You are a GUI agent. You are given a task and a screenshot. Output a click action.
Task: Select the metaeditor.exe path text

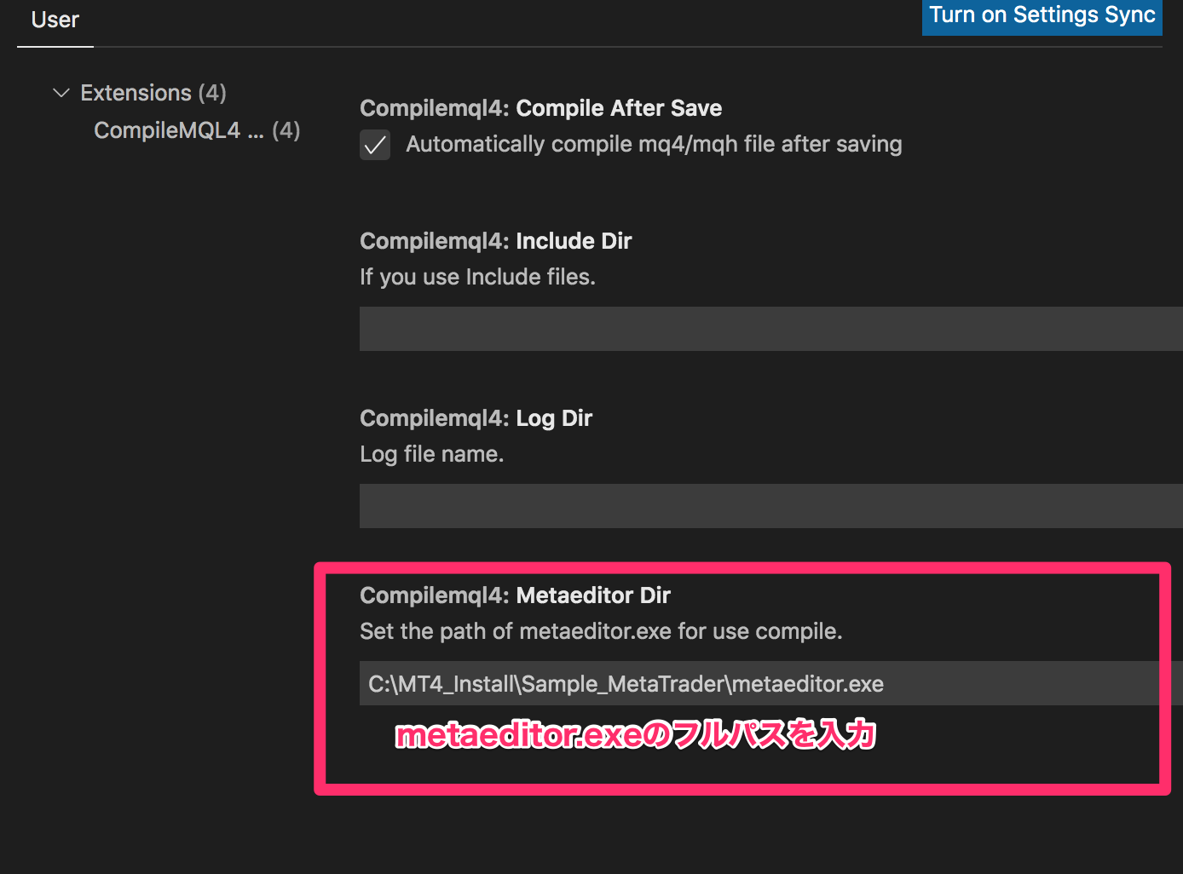[x=626, y=683]
